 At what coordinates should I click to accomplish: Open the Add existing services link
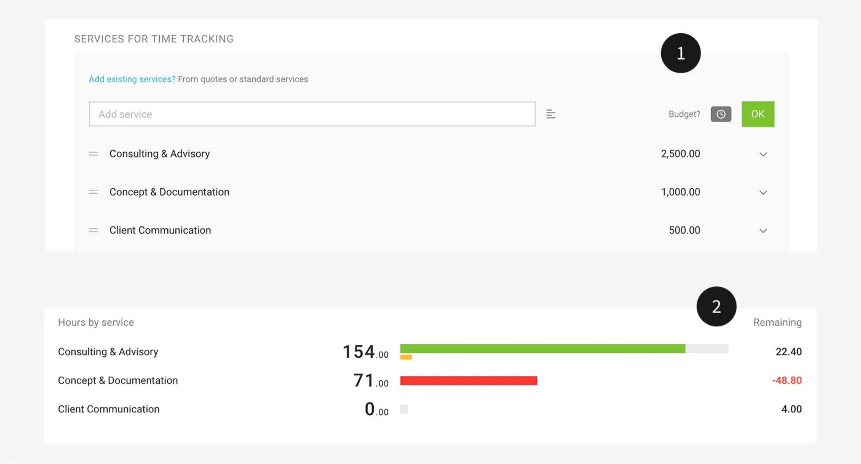[132, 79]
